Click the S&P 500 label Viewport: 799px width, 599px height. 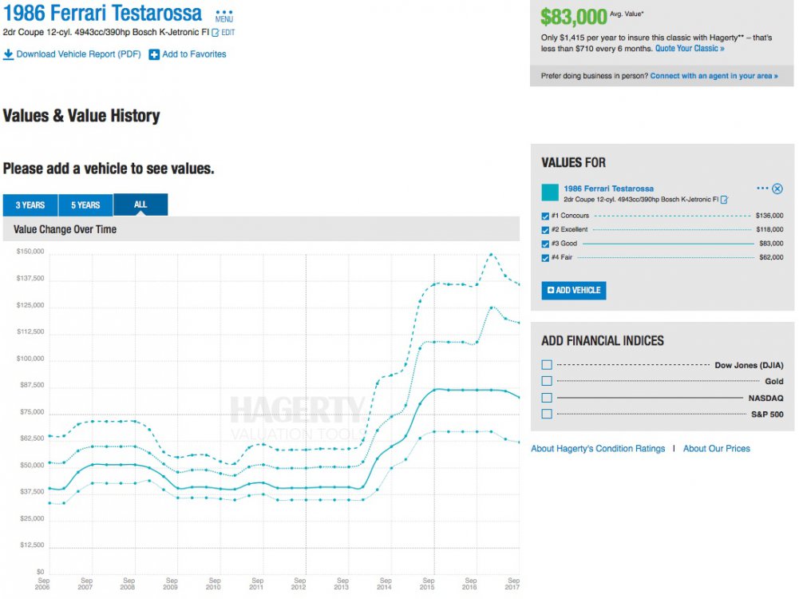[x=767, y=414]
